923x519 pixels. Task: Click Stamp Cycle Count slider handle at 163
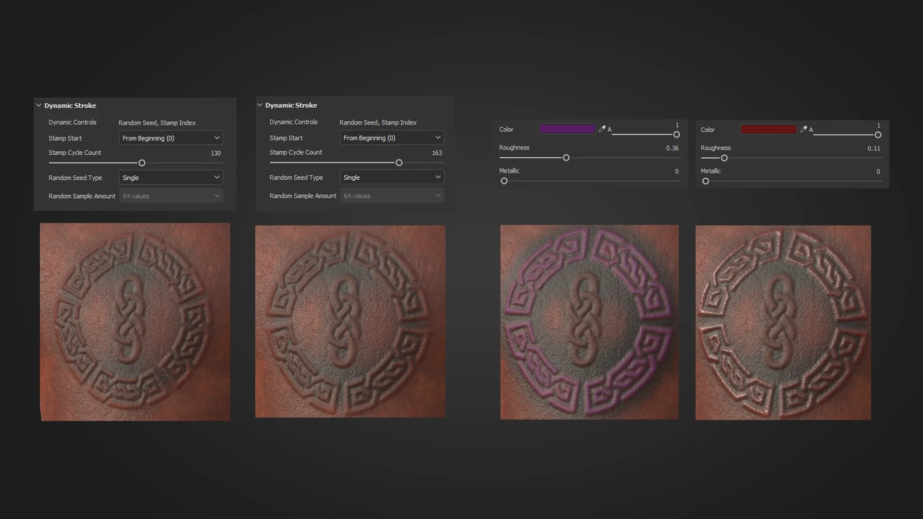click(399, 163)
